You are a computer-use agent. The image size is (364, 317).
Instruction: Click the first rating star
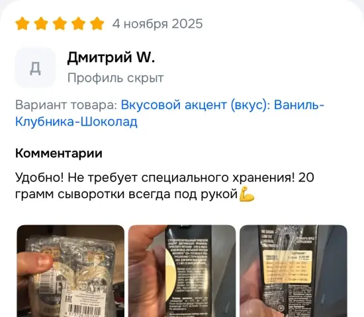[x=23, y=24]
